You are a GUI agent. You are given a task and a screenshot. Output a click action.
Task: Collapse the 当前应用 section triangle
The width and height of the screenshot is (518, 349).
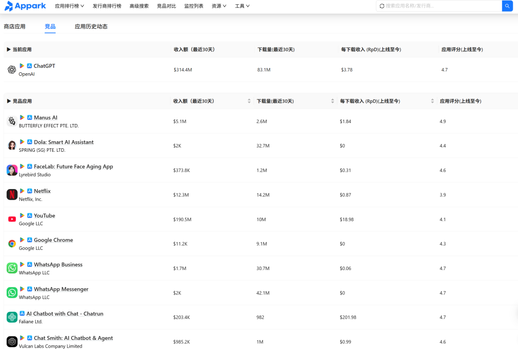pos(9,49)
